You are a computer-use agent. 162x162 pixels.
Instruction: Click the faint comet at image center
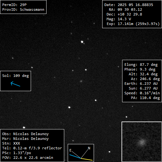[x=81, y=81]
